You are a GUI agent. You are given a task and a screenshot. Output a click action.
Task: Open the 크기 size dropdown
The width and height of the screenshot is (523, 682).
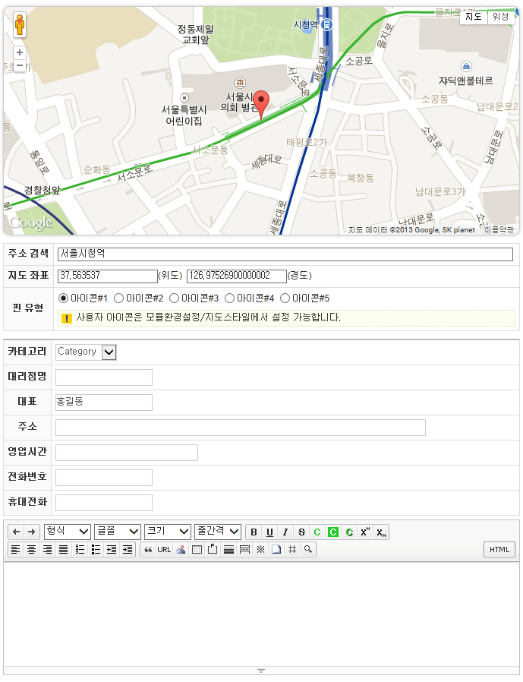coord(168,532)
